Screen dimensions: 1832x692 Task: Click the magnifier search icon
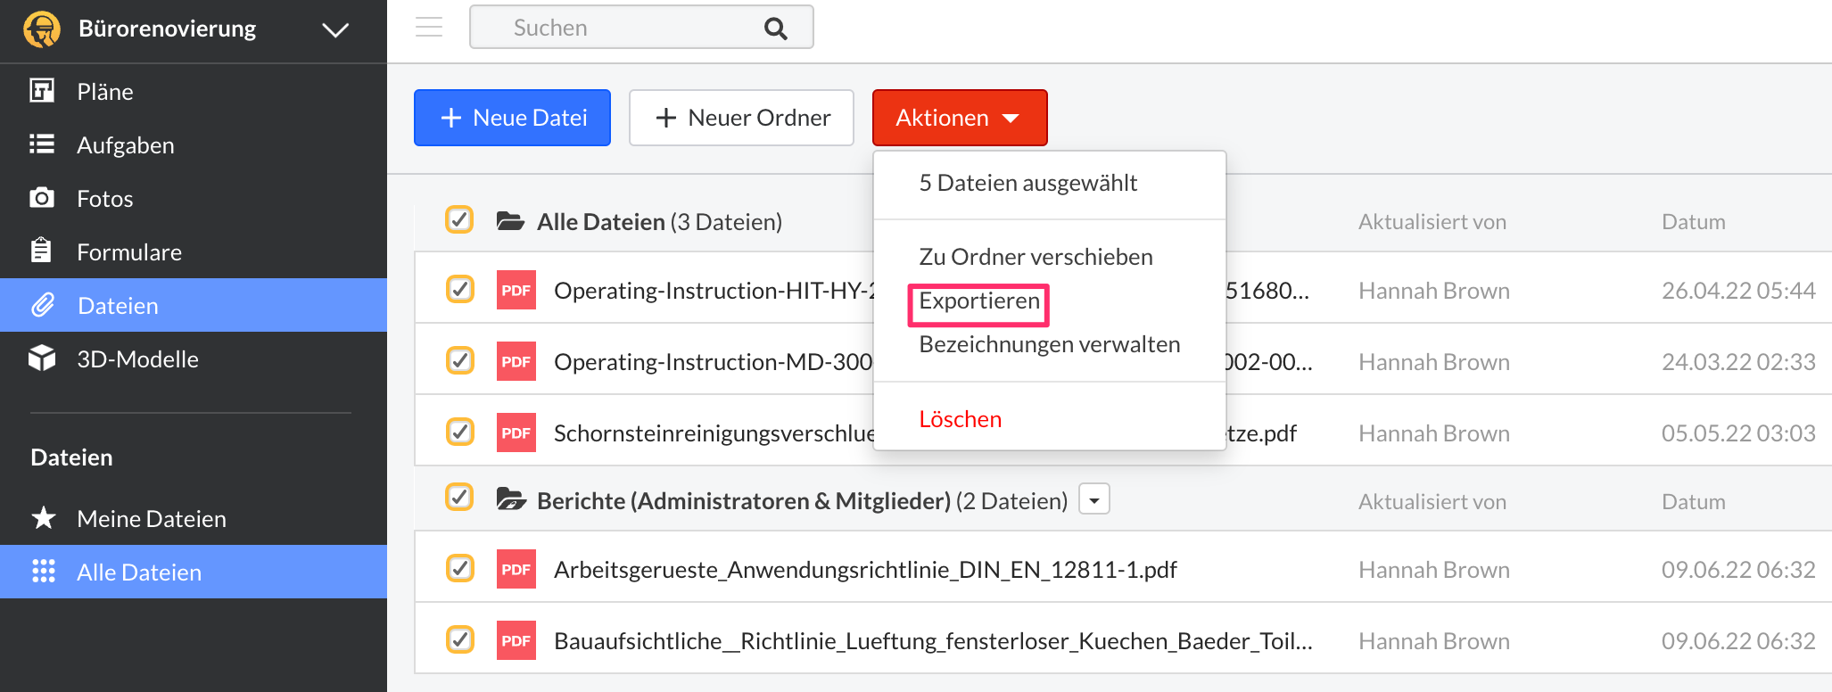point(776,29)
